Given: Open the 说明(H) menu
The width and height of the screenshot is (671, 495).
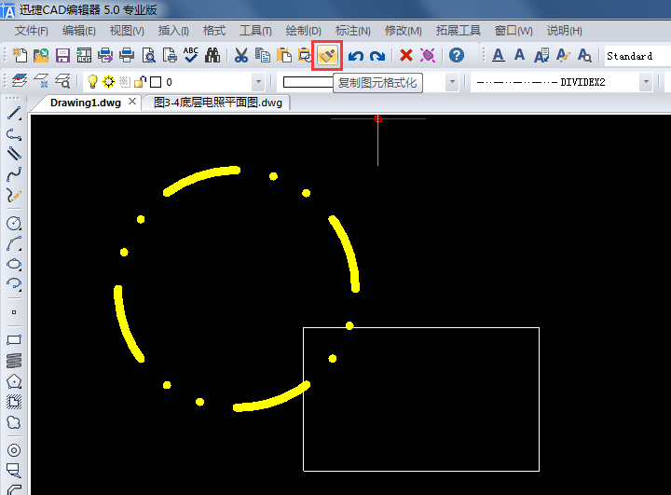Looking at the screenshot, I should coord(565,31).
